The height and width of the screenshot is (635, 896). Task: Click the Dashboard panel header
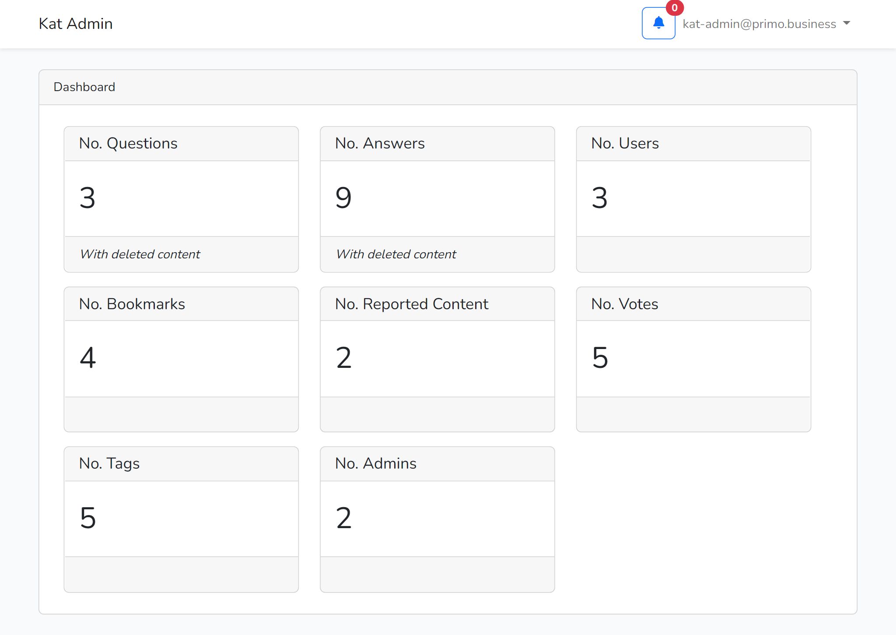tap(84, 87)
